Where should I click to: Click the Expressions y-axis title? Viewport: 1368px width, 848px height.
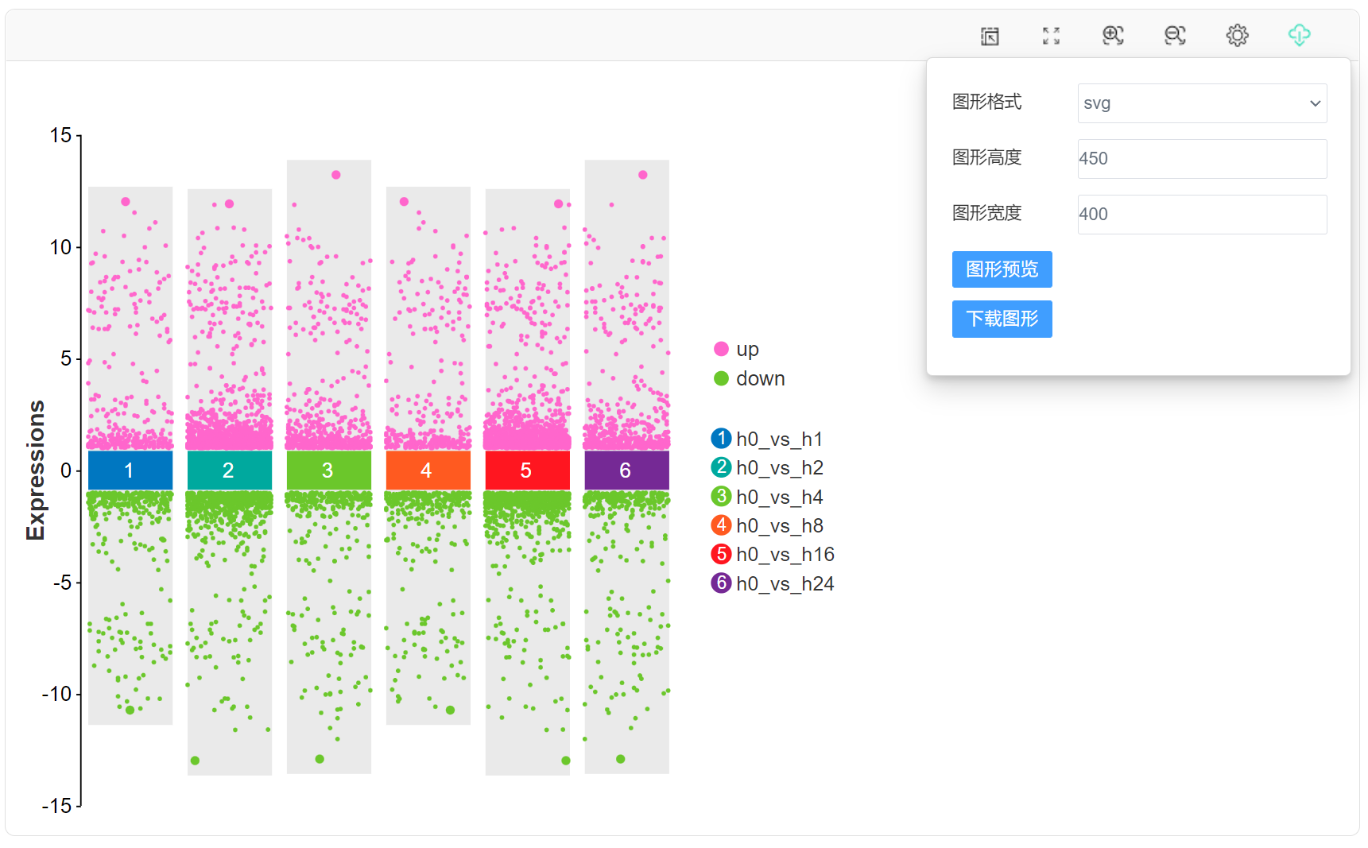36,470
